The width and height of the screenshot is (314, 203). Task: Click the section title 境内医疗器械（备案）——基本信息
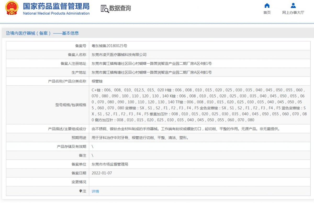[44, 33]
